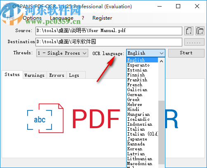The width and height of the screenshot is (207, 168).
Task: Select Estonian in the language list
Action: point(142,70)
